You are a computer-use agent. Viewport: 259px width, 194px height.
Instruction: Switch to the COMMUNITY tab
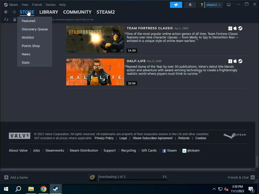[77, 12]
